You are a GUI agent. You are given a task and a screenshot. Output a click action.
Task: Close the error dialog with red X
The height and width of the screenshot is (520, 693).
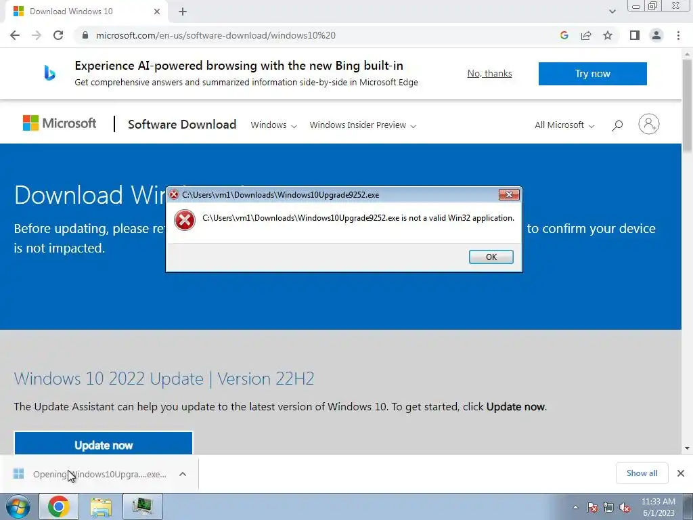[x=509, y=194]
